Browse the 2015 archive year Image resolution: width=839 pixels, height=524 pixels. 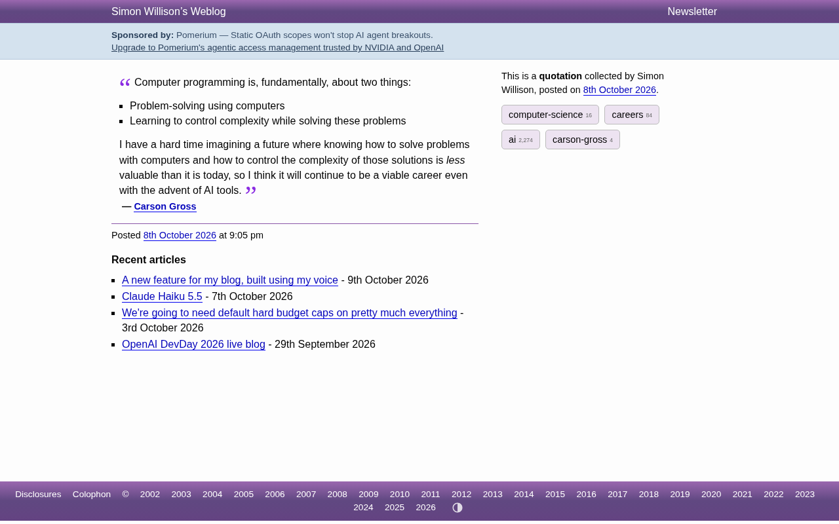tap(555, 495)
